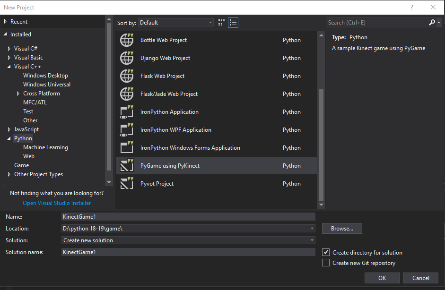The height and width of the screenshot is (290, 445).
Task: Expand the Visual C# tree node
Action: tap(9, 49)
